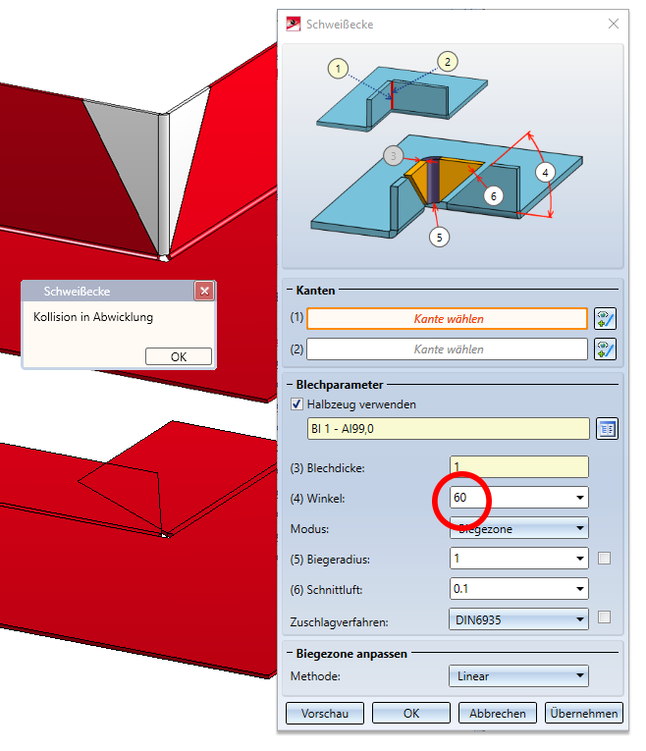Collapse the Blechparameter section

pyautogui.click(x=290, y=384)
